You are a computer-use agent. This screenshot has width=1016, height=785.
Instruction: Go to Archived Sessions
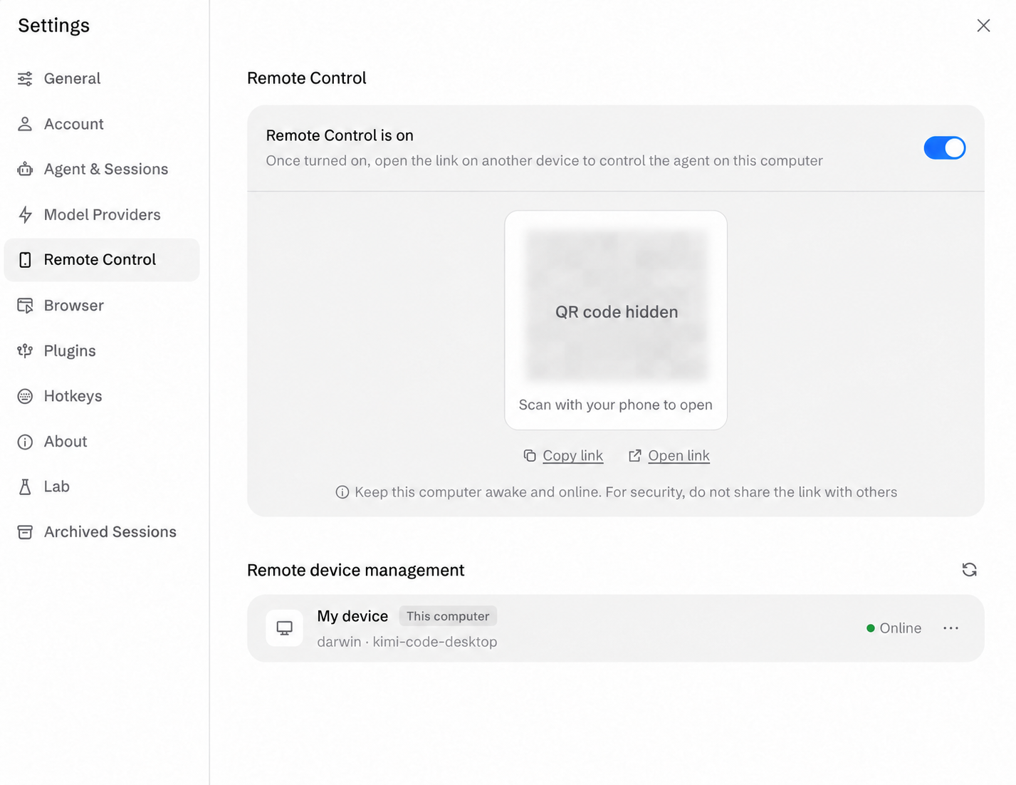tap(102, 532)
